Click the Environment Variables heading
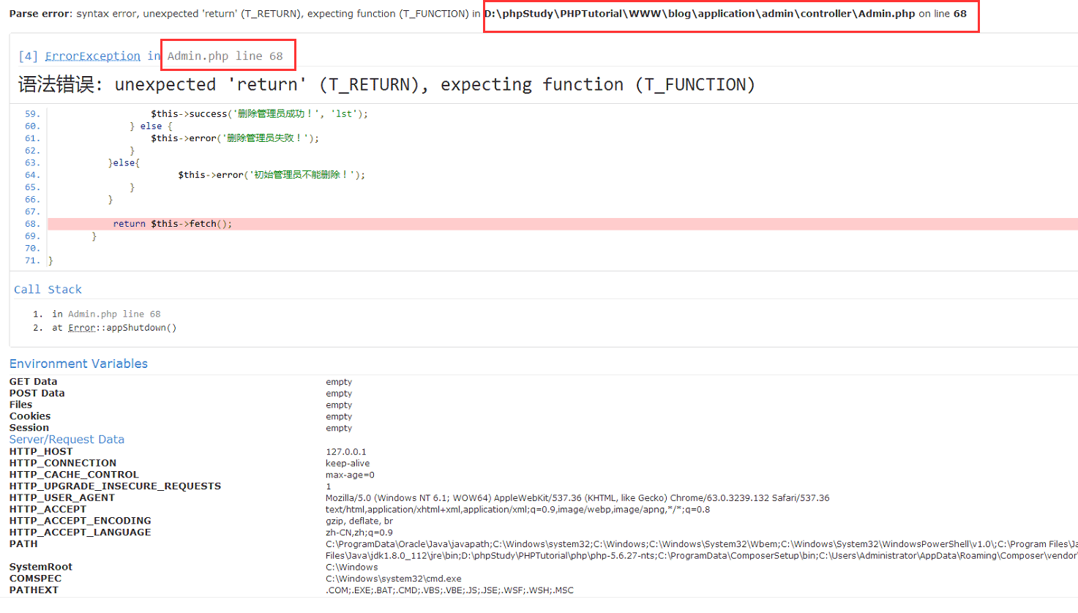 (78, 364)
